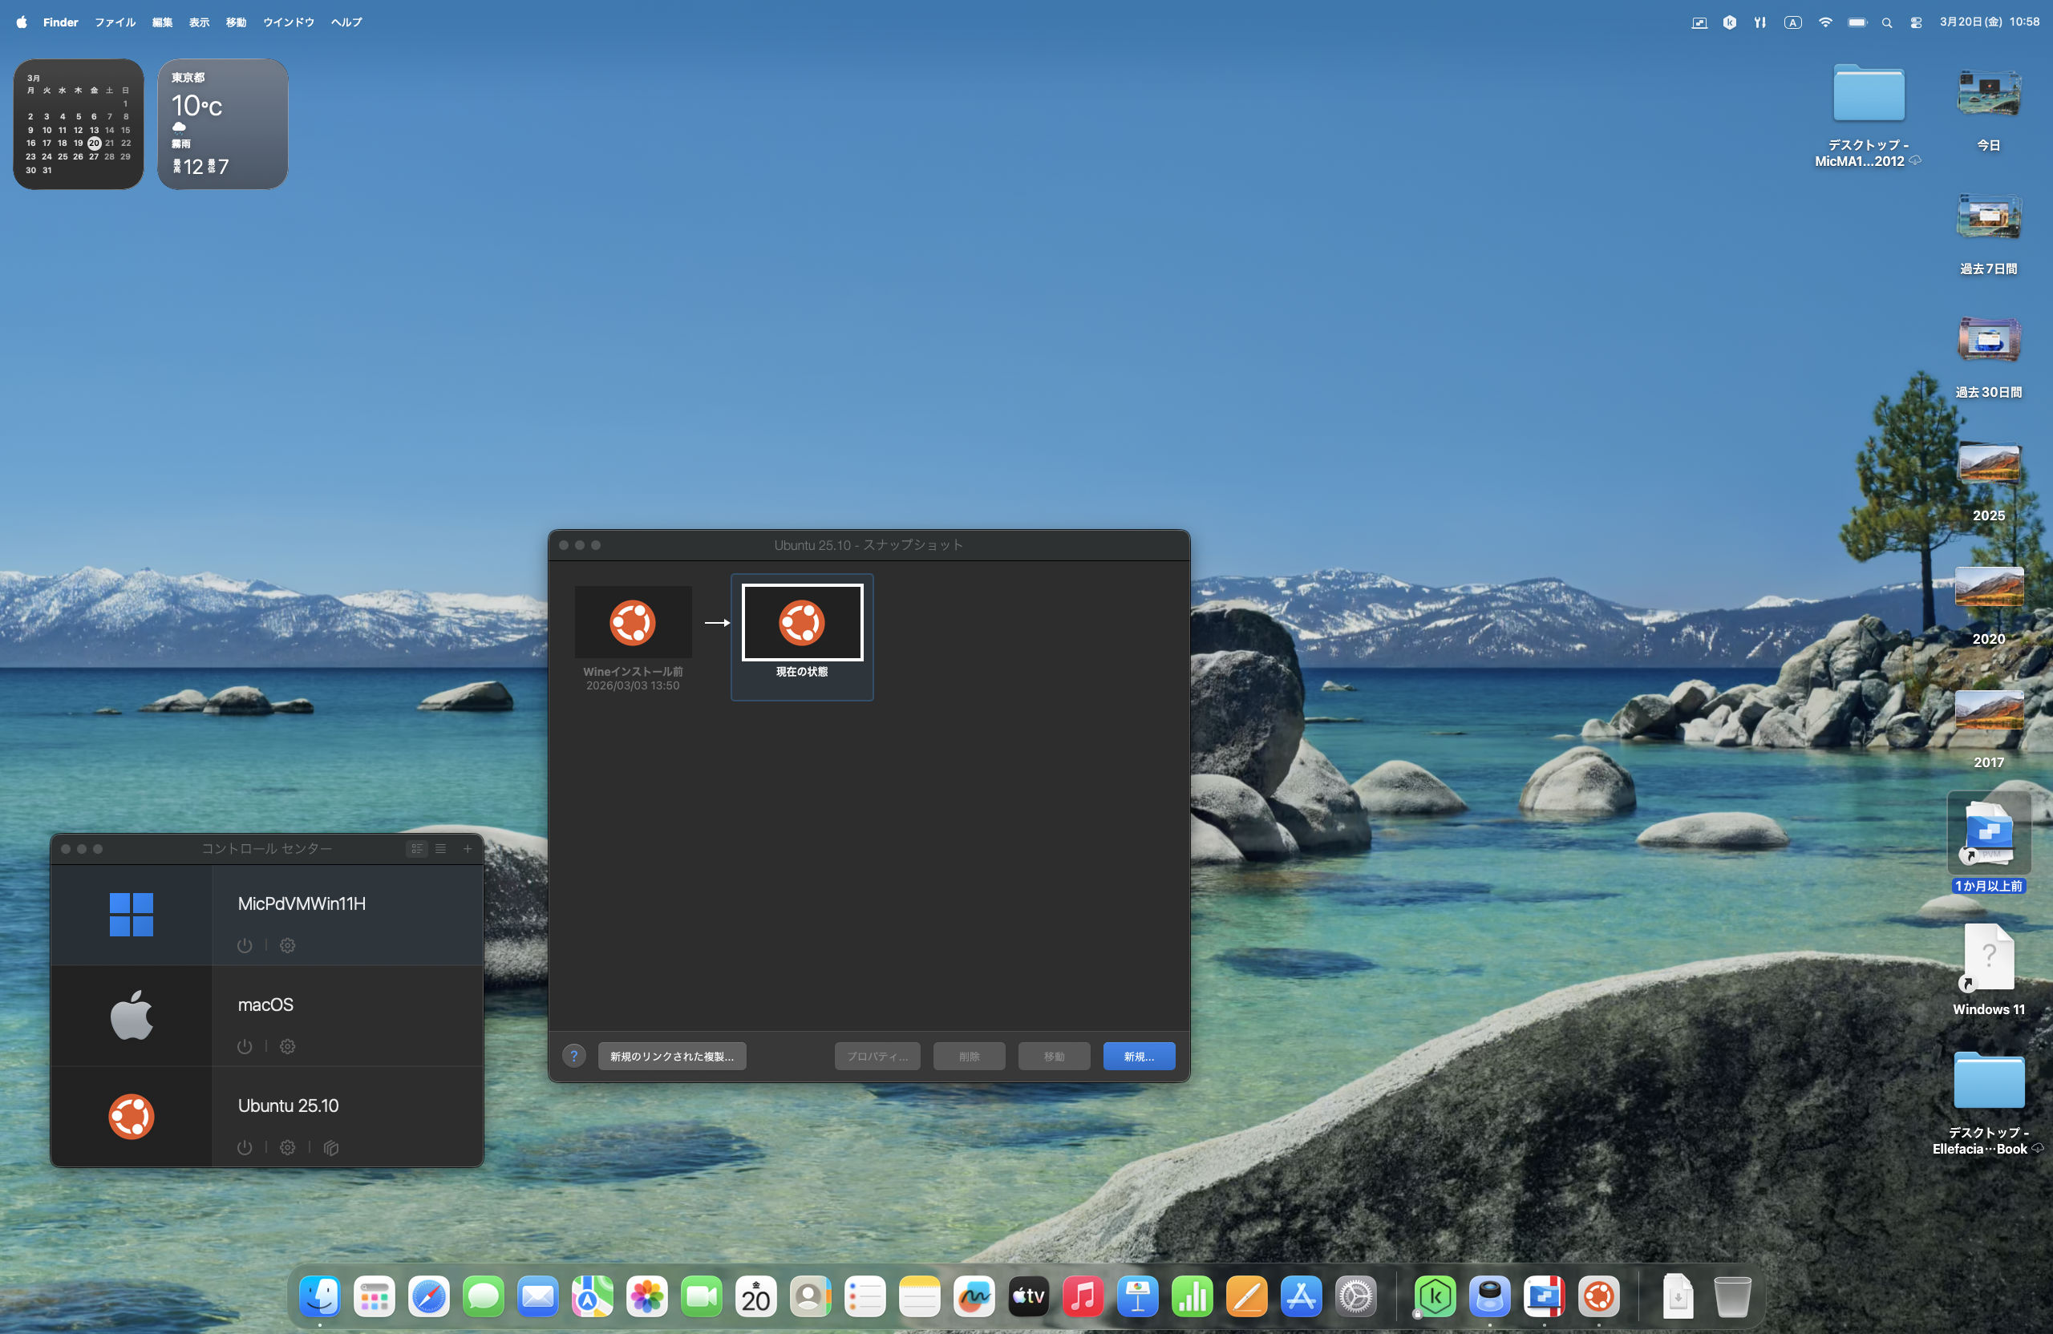Open the ウインドウ menu
This screenshot has width=2053, height=1334.
tap(288, 22)
